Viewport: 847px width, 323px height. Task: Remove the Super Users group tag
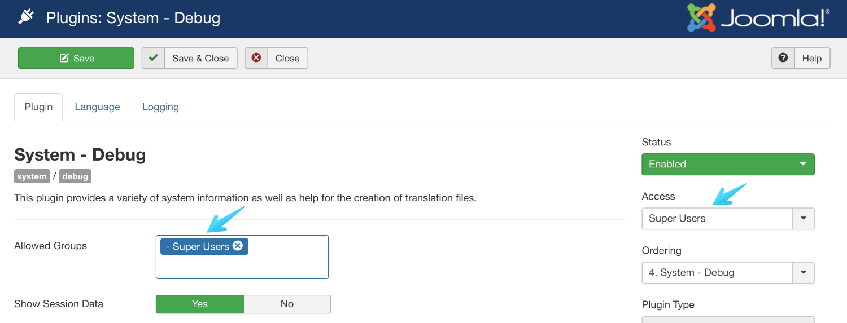coord(238,246)
